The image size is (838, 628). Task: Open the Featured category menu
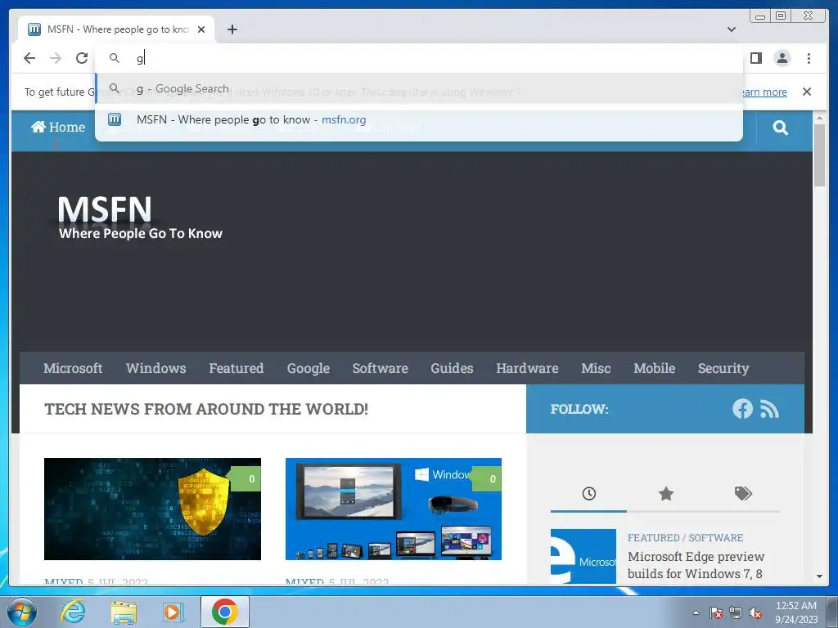pyautogui.click(x=237, y=368)
